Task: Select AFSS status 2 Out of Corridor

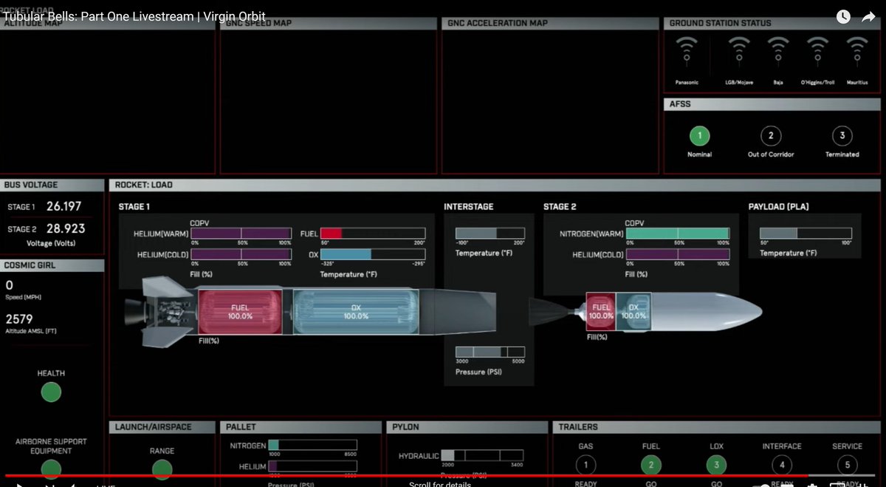Action: pos(770,136)
